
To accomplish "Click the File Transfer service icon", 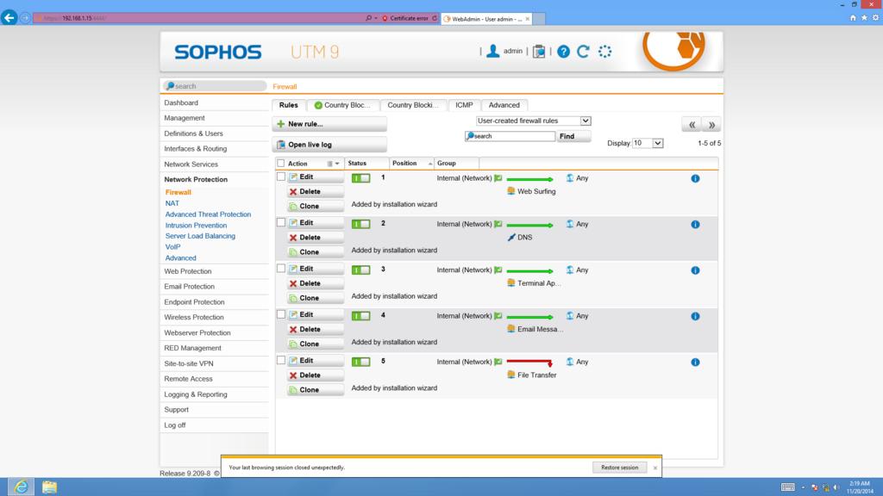I will tap(511, 375).
